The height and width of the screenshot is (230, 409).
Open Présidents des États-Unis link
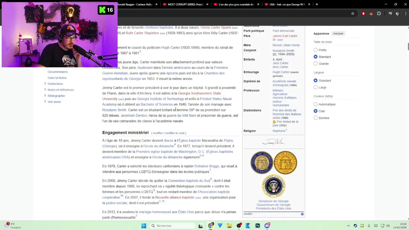pyautogui.click(x=274, y=209)
